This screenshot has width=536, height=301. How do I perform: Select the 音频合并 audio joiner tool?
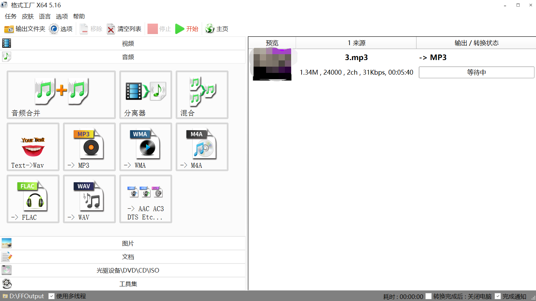(61, 95)
